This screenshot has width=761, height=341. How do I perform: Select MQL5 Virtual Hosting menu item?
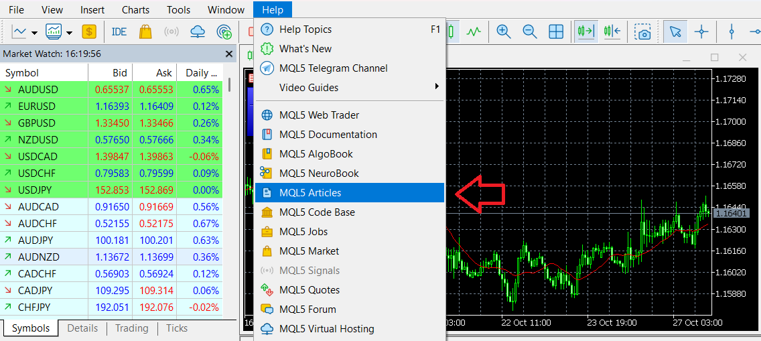click(350, 329)
